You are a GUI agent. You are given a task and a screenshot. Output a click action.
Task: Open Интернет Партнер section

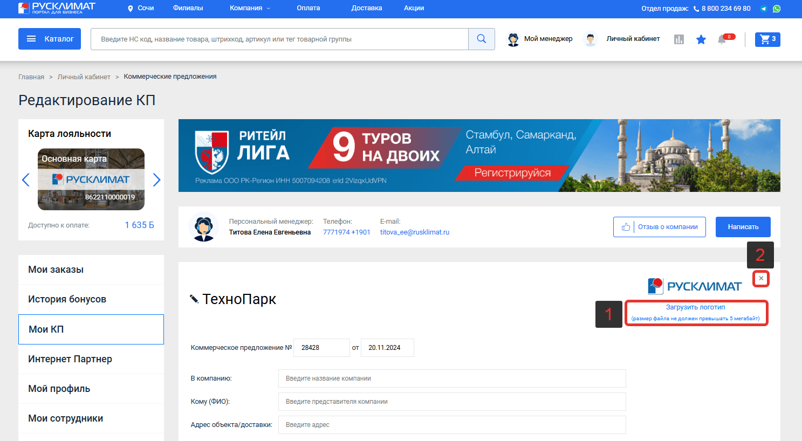[91, 359]
